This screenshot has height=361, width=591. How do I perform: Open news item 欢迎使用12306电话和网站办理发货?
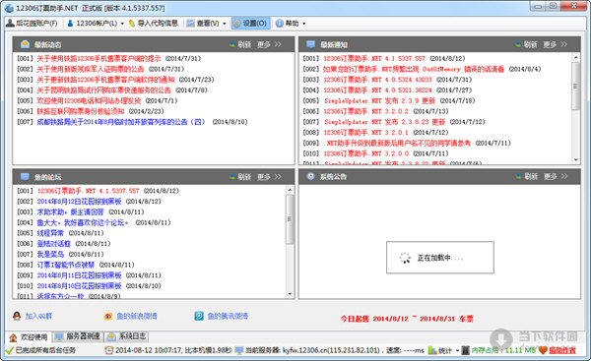pos(89,100)
